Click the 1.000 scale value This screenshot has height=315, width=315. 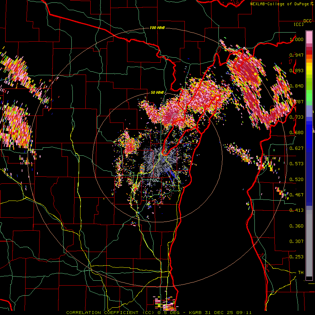click(x=296, y=39)
